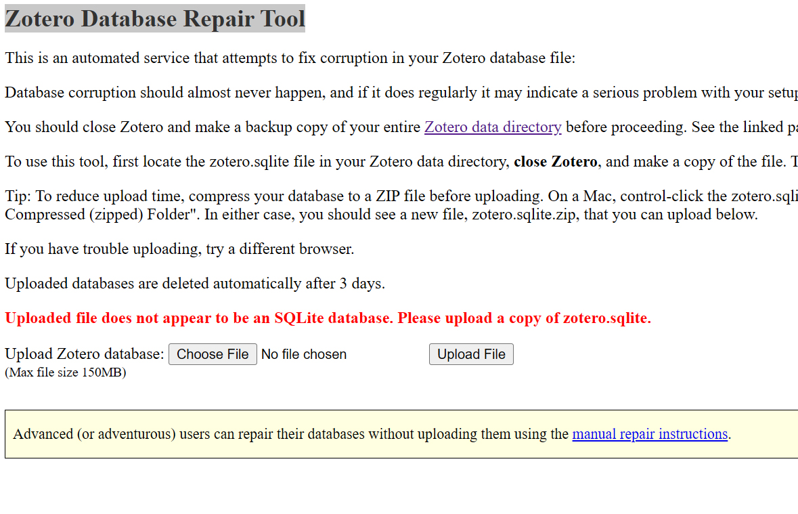Viewport: 798px width, 514px height.
Task: Follow the manual repair instructions link
Action: click(x=649, y=434)
